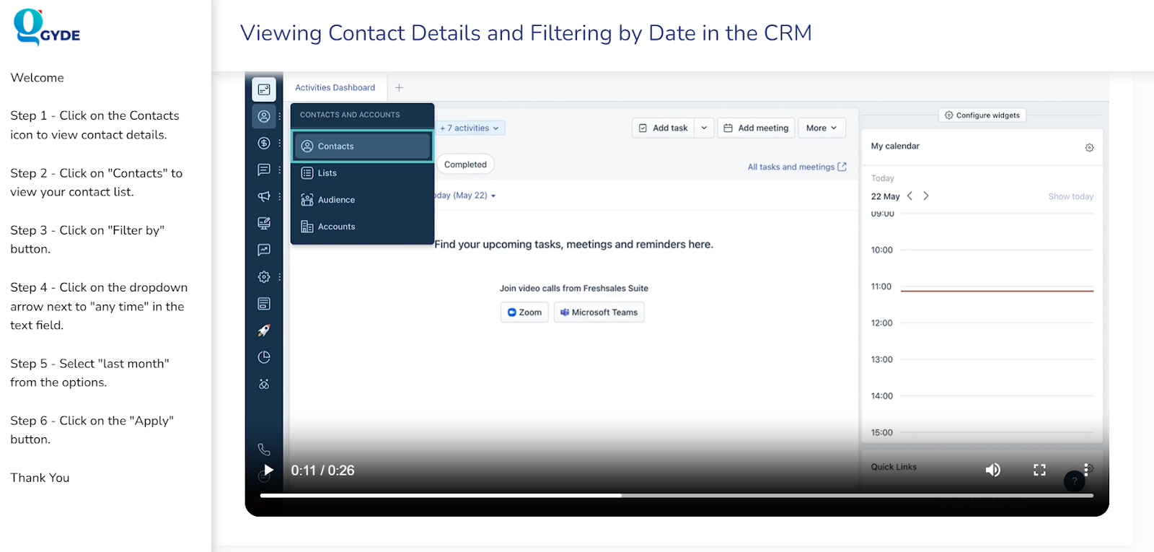Open the More dropdown menu
1154x552 pixels.
click(822, 128)
